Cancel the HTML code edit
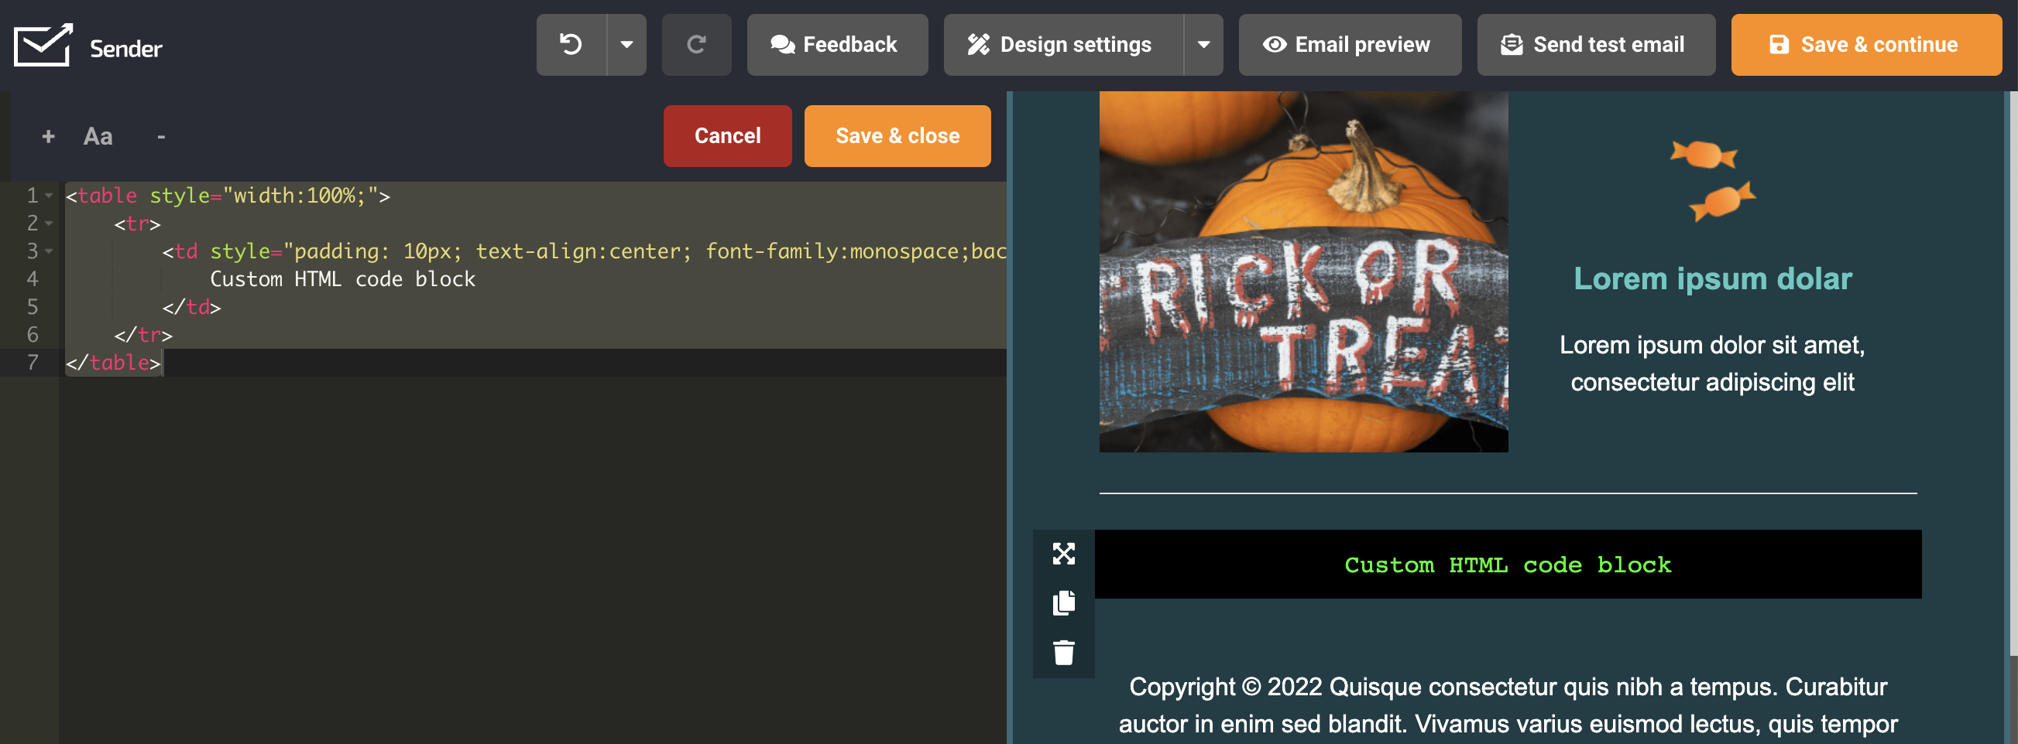Screen dimensions: 2018x744 pyautogui.click(x=727, y=136)
